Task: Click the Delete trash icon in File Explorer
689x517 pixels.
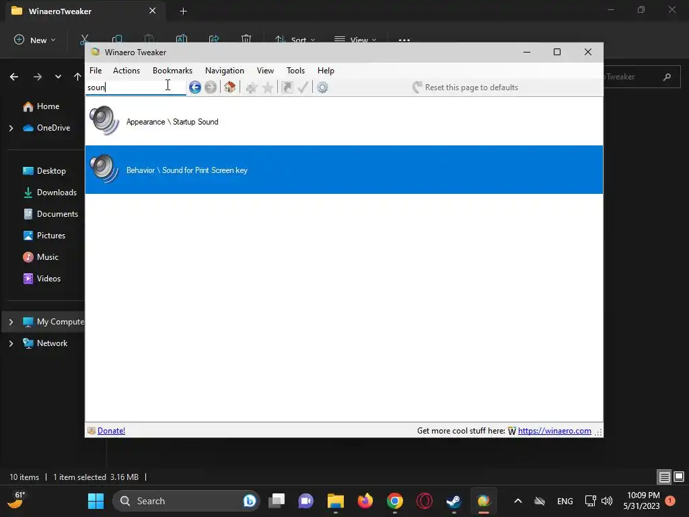Action: pyautogui.click(x=246, y=39)
